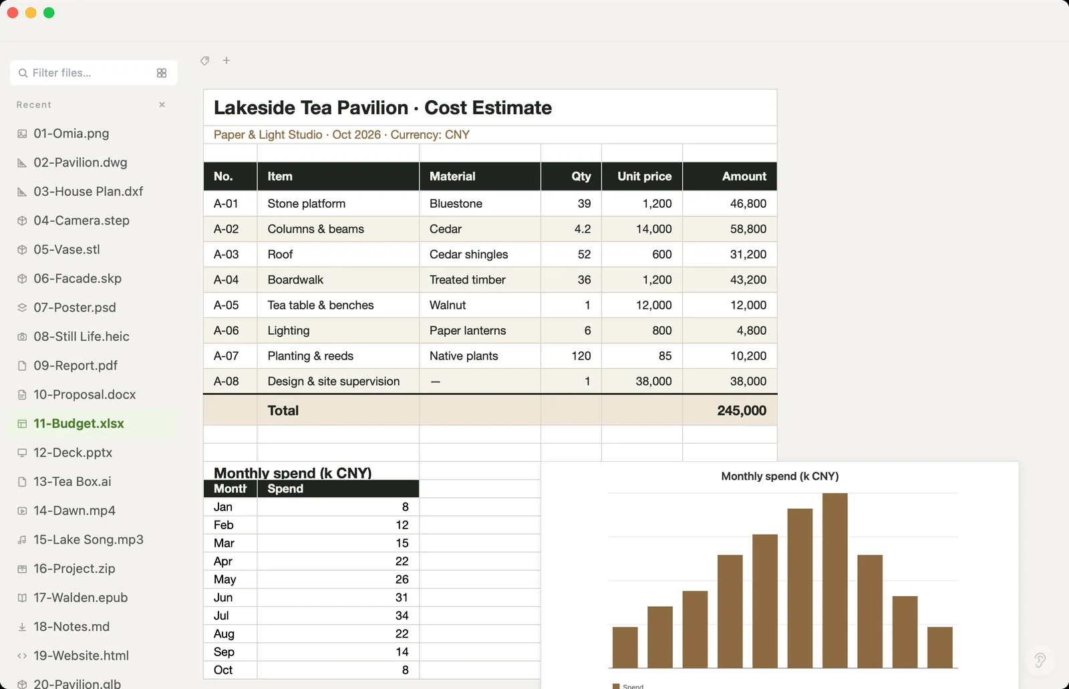
Task: Select the Jul month cell
Action: 230,616
